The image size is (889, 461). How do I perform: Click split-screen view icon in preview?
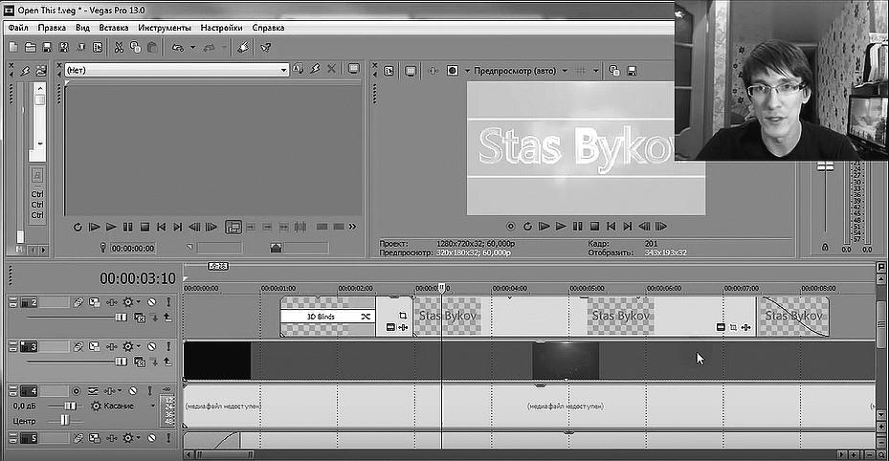[x=452, y=71]
